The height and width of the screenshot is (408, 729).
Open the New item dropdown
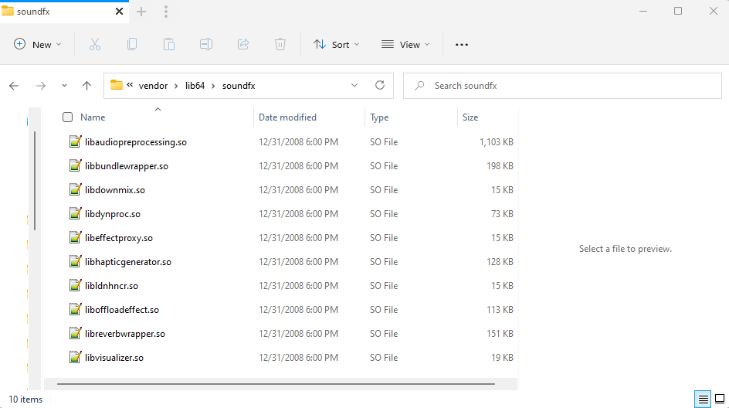tap(37, 44)
